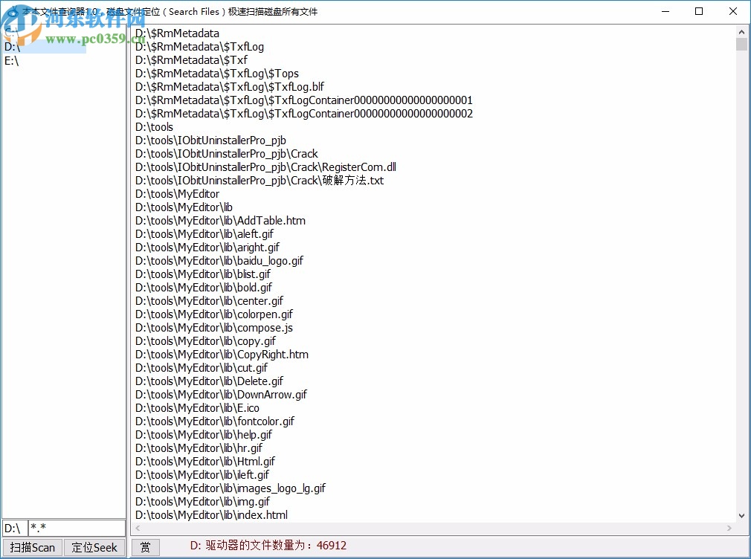Select row blist.gif
This screenshot has height=559, width=751.
[x=203, y=274]
